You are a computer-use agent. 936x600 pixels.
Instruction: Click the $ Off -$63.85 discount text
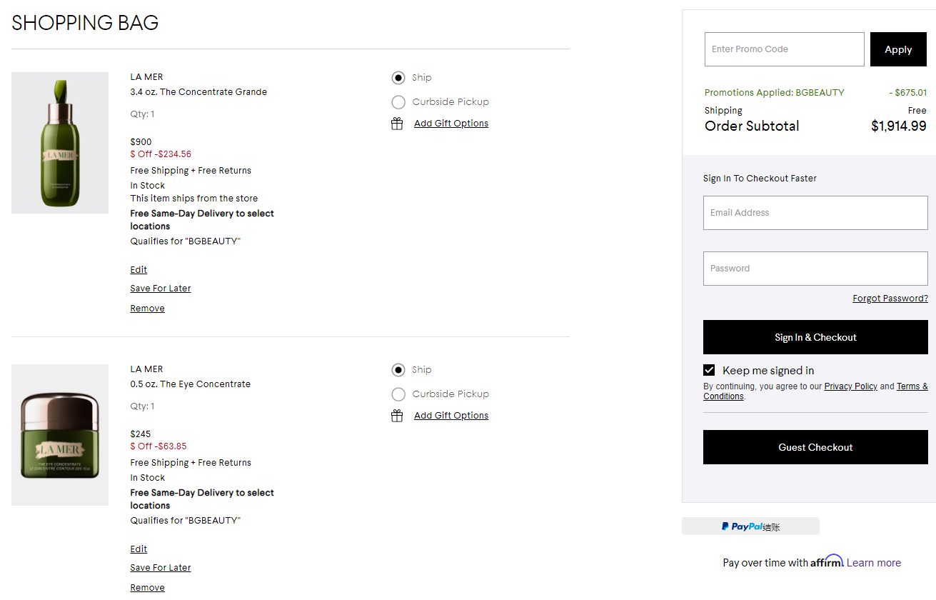point(158,446)
